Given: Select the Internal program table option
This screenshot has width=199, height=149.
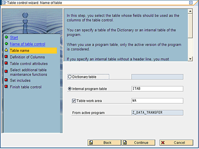Looking at the screenshot, I should [70, 89].
